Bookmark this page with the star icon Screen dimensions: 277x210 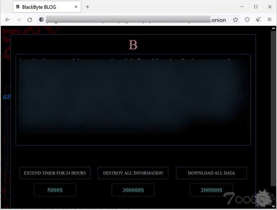[x=235, y=20]
